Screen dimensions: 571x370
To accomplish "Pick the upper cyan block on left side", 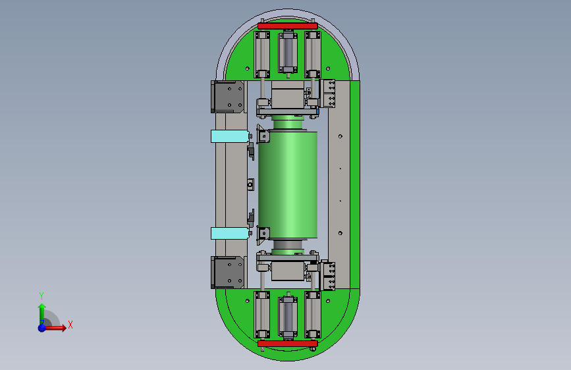I will click(230, 136).
